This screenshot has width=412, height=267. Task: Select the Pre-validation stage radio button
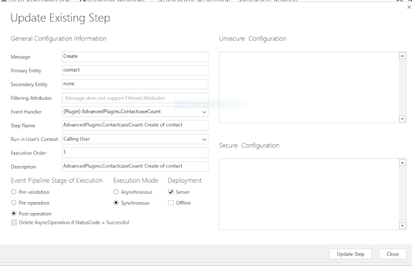click(15, 192)
